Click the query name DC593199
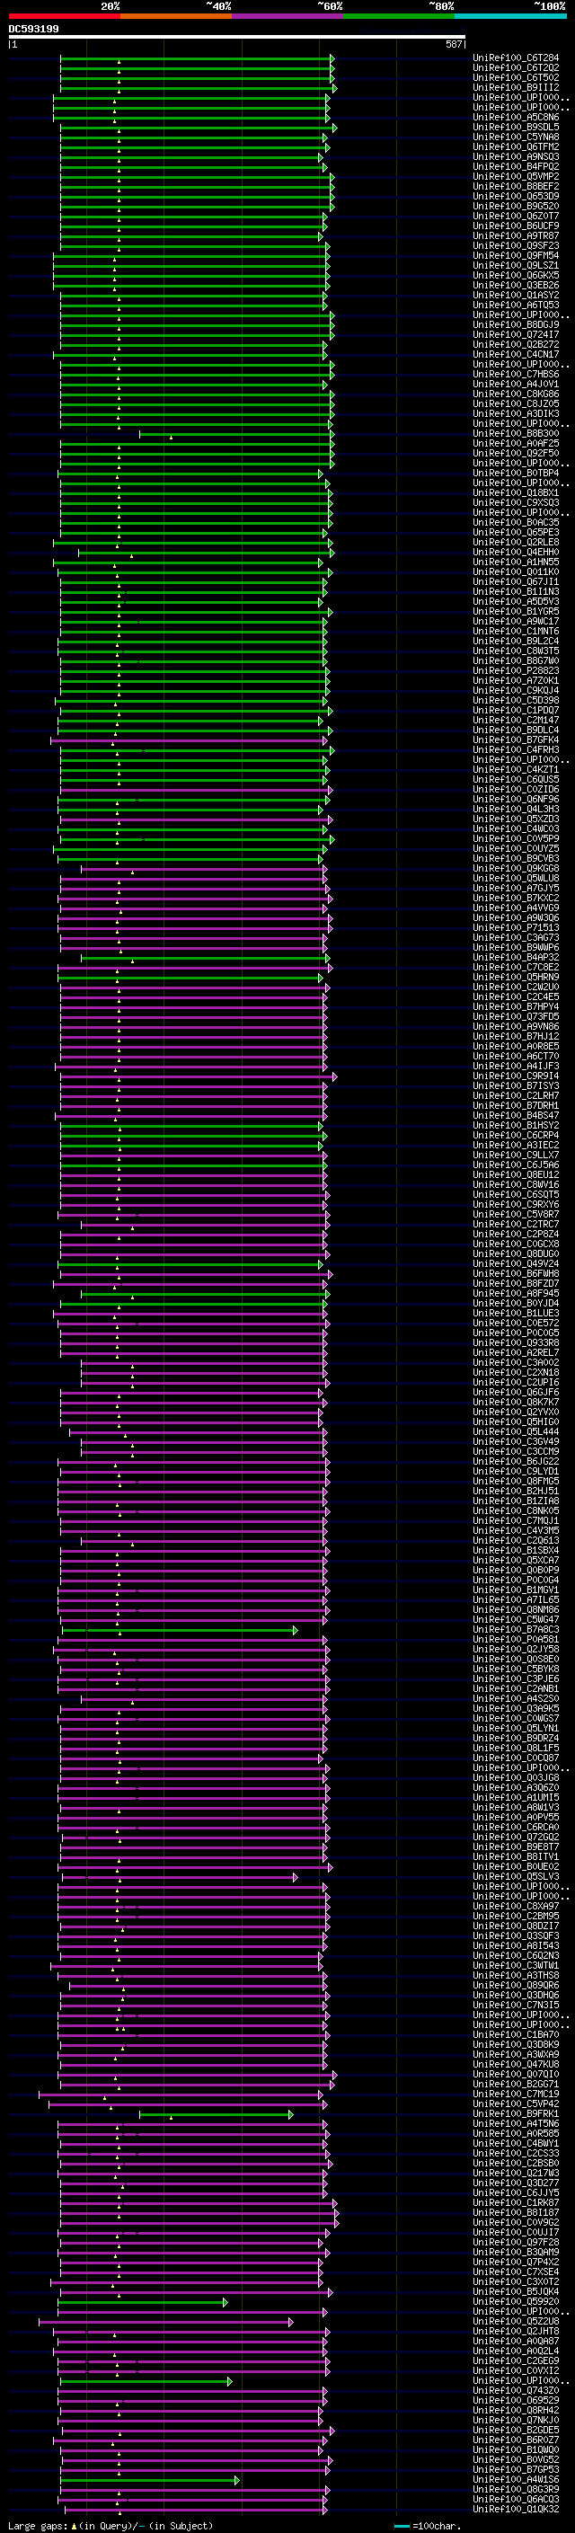Image resolution: width=575 pixels, height=2533 pixels. 33,29
